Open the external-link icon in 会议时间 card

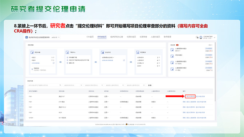click(x=124, y=60)
